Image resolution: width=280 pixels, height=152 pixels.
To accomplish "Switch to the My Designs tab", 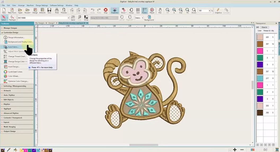I will pyautogui.click(x=40, y=23).
